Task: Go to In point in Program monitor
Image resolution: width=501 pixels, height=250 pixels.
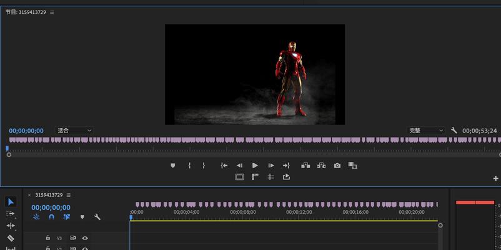Action: coord(224,166)
